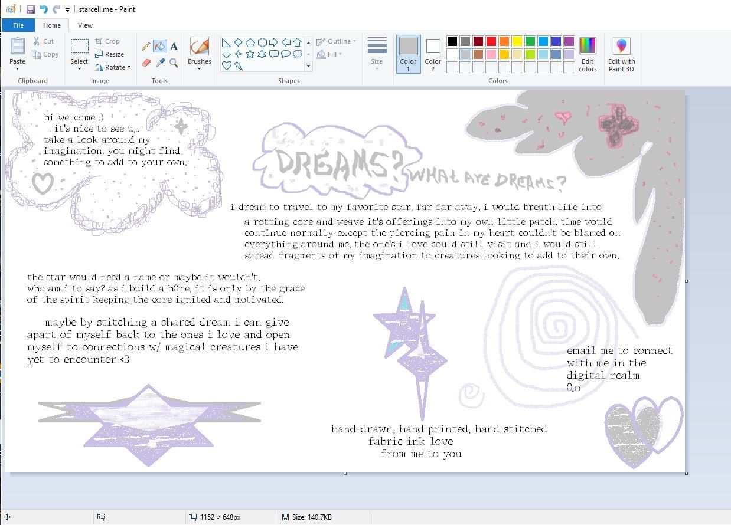The height and width of the screenshot is (525, 731).
Task: Open the Outline dropdown
Action: (x=337, y=41)
